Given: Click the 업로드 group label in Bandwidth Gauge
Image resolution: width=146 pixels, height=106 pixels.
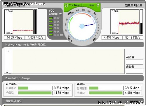Looking at the screenshot, I should tap(81, 84).
